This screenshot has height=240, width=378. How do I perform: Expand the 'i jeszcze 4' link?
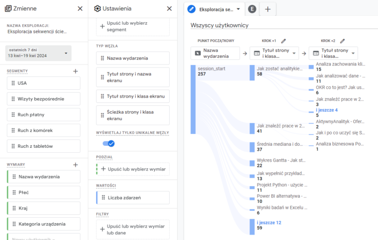point(326,110)
